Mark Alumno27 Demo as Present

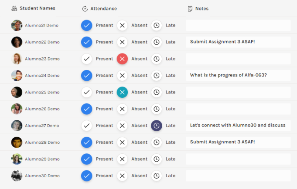(87, 126)
